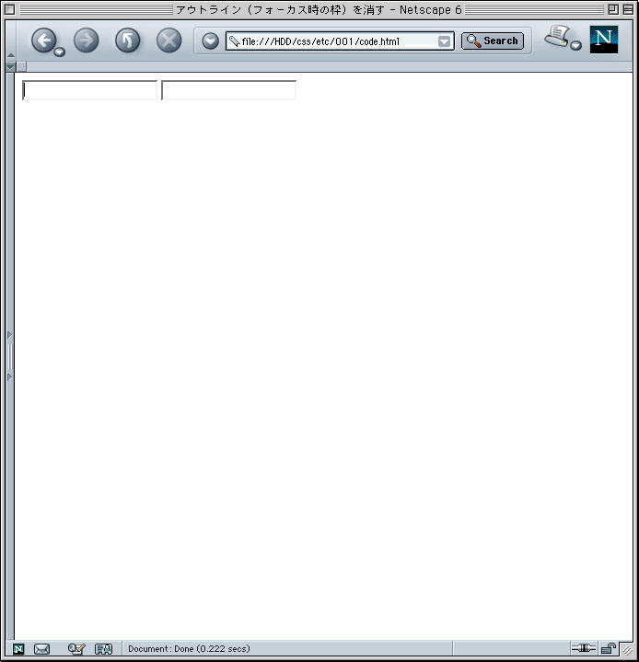Open the Back button history dropdown arrow
This screenshot has height=662, width=639.
(60, 52)
